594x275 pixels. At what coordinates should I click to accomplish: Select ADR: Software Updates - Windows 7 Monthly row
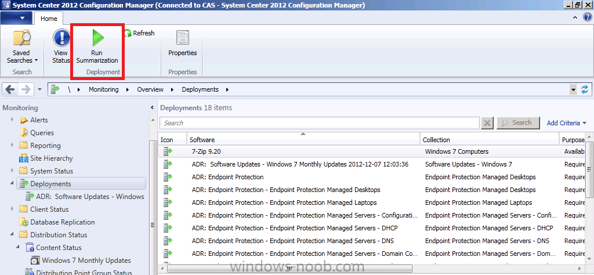(x=372, y=164)
